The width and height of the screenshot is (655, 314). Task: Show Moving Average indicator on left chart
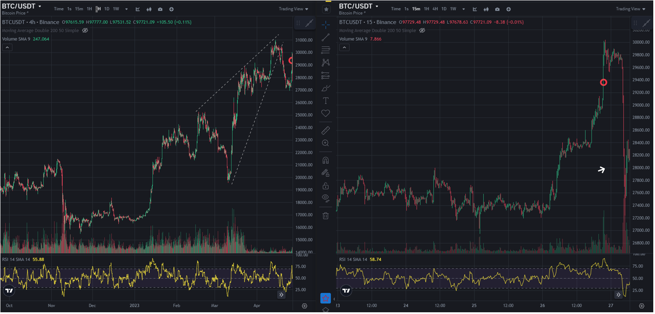(85, 31)
